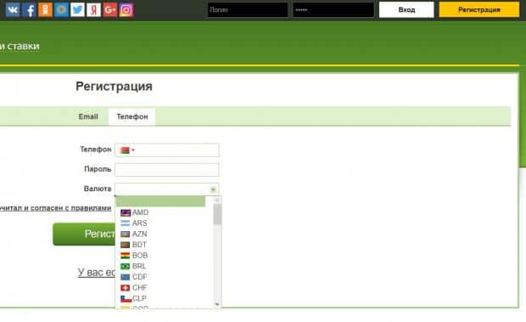Expand the phone country flag selector

coord(127,150)
